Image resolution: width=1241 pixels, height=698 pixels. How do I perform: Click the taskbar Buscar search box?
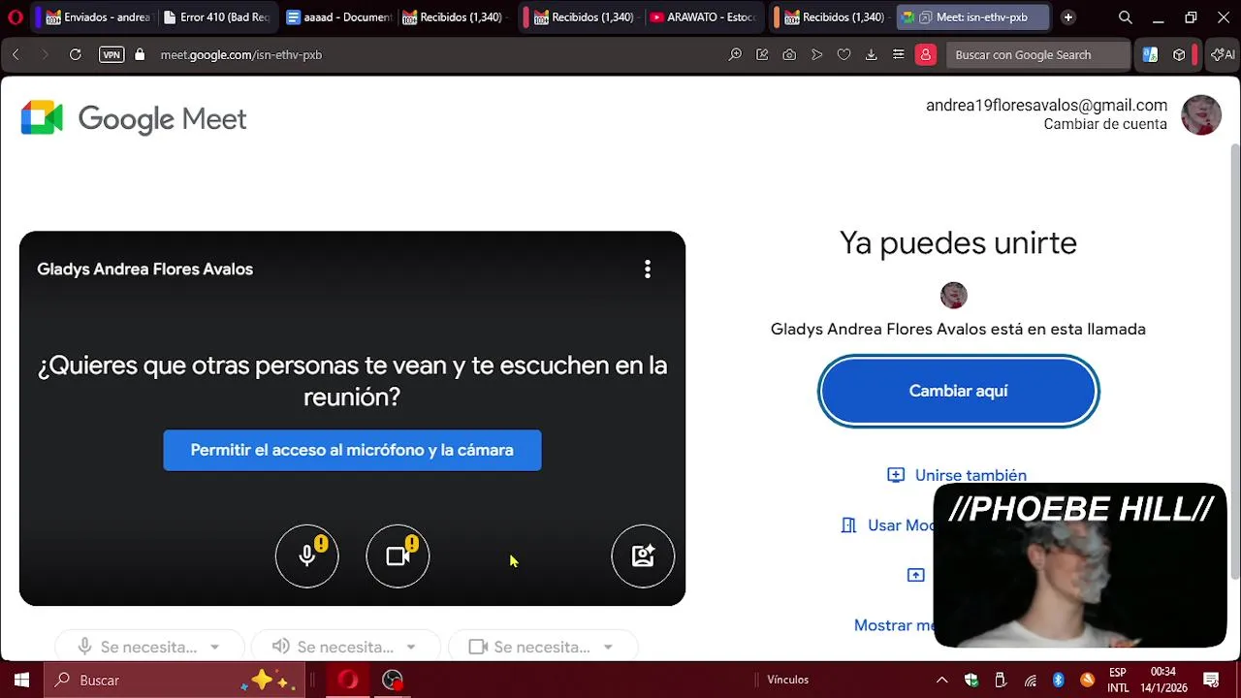[x=175, y=680]
